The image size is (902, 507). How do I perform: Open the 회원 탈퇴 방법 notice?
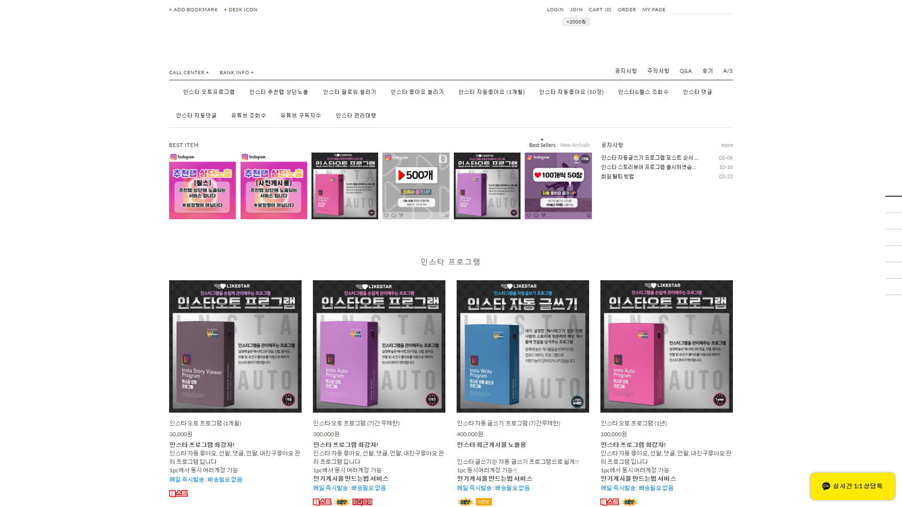coord(617,177)
